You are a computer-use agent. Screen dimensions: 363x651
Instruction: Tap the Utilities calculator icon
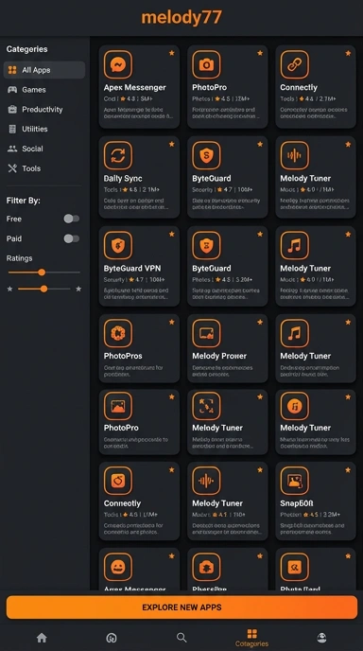pyautogui.click(x=12, y=129)
